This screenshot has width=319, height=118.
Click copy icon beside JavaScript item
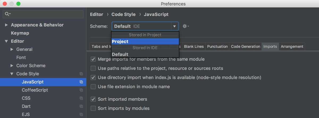coord(81,82)
